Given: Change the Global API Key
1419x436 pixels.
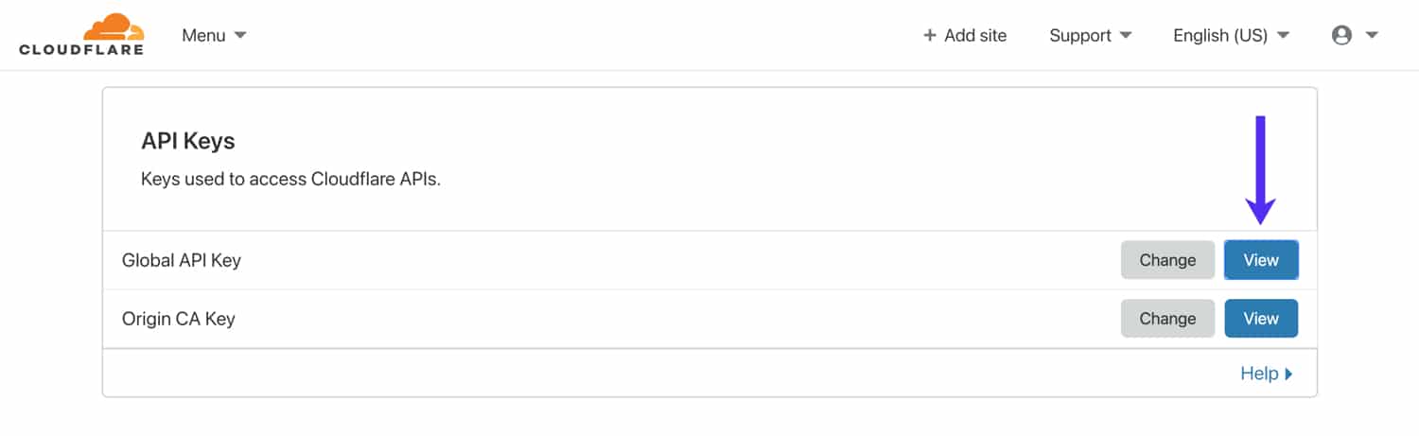Looking at the screenshot, I should tap(1167, 260).
